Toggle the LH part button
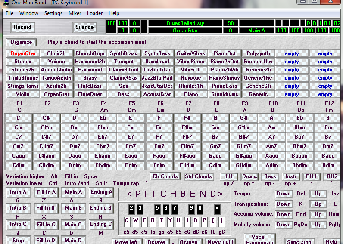Image resolution: width=343 pixels, height=244 pixels. pyautogui.click(x=229, y=176)
